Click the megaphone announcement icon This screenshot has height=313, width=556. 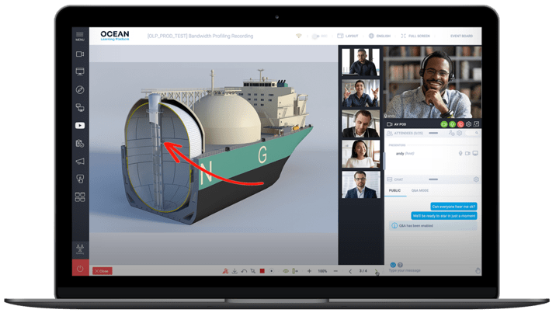[x=80, y=162]
